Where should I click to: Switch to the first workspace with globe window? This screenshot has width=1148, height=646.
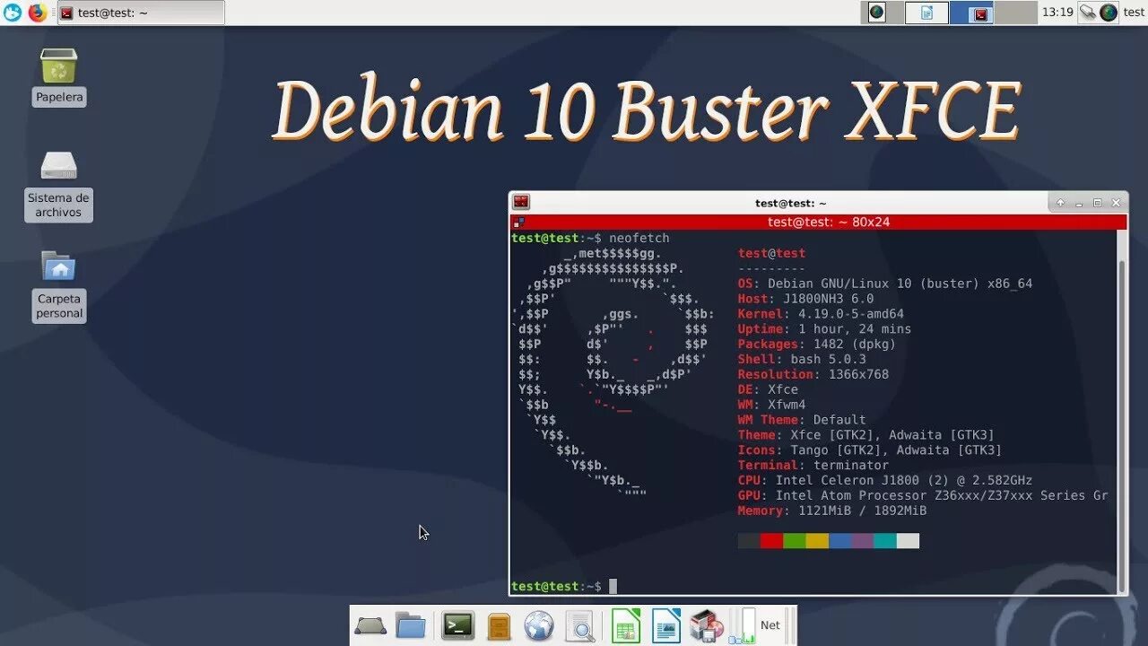coord(883,13)
